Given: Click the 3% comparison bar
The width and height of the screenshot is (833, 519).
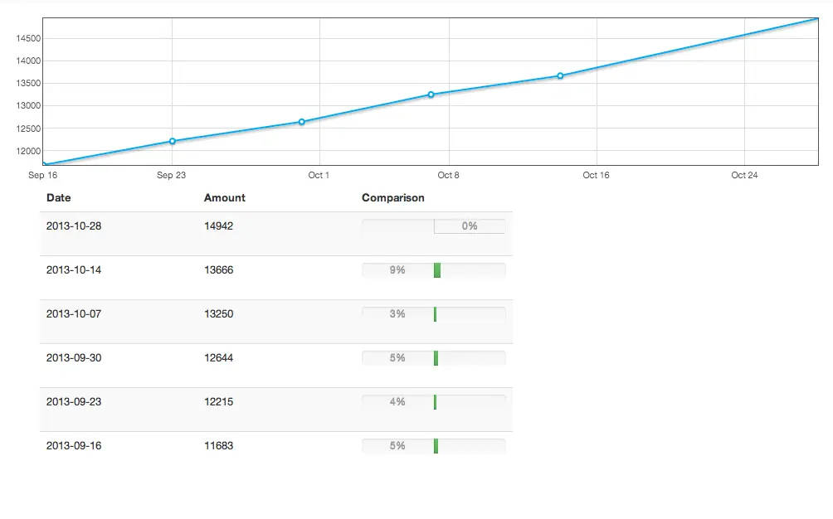Looking at the screenshot, I should click(x=433, y=313).
